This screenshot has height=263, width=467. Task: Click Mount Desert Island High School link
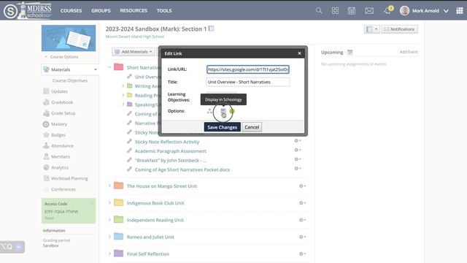click(x=134, y=37)
